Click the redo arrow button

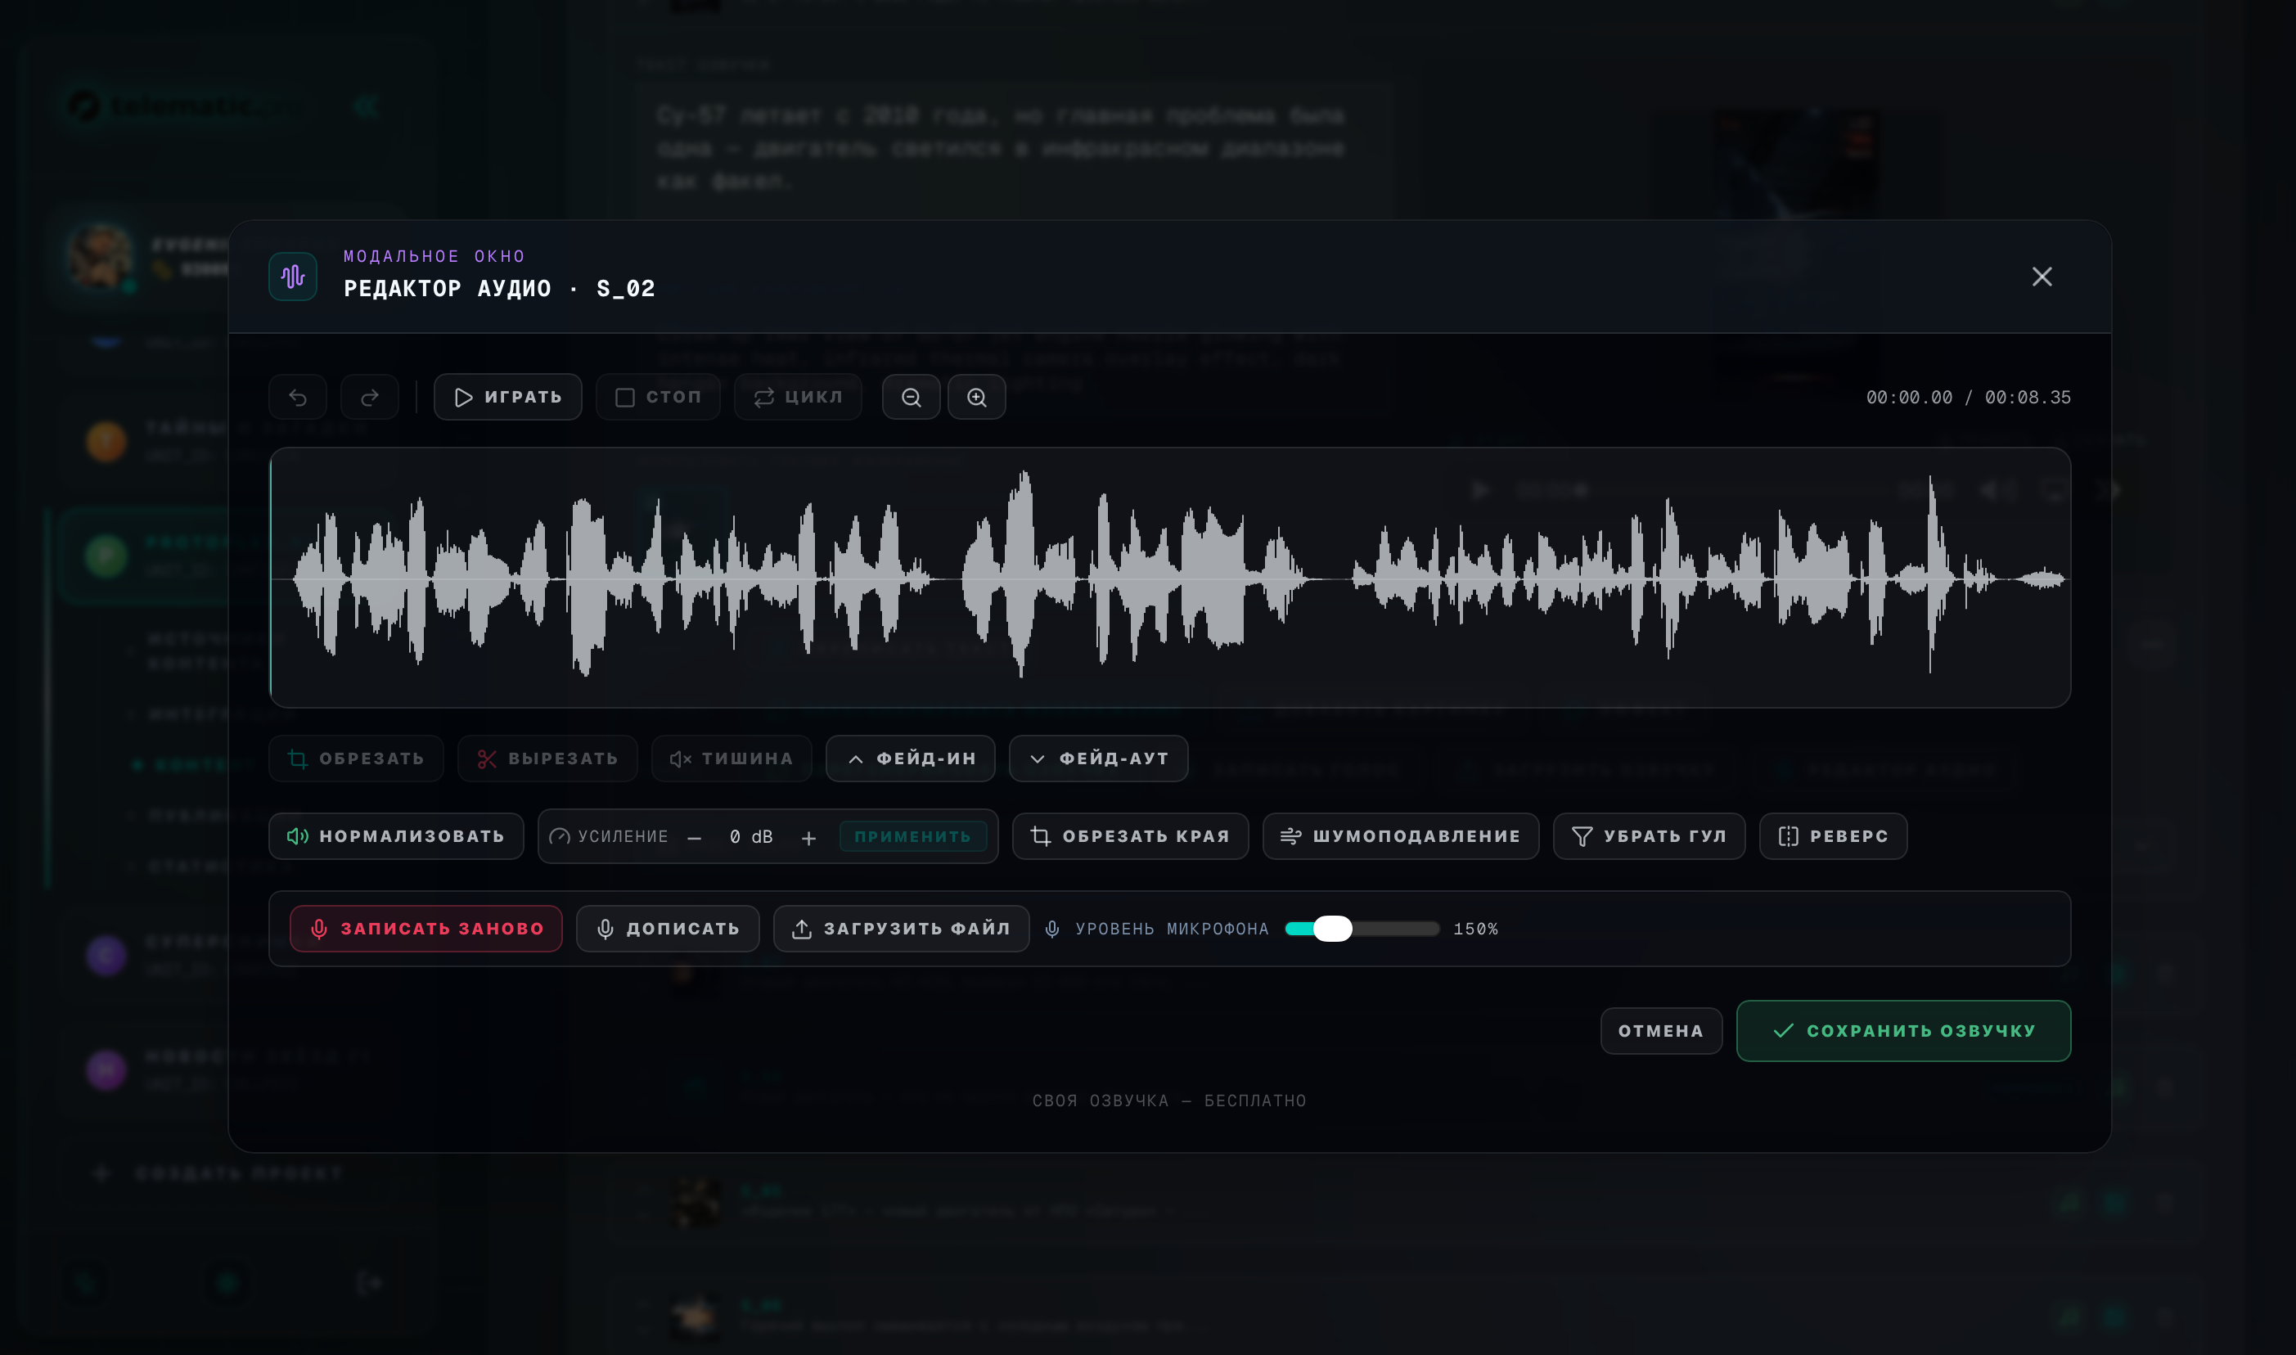[x=370, y=397]
